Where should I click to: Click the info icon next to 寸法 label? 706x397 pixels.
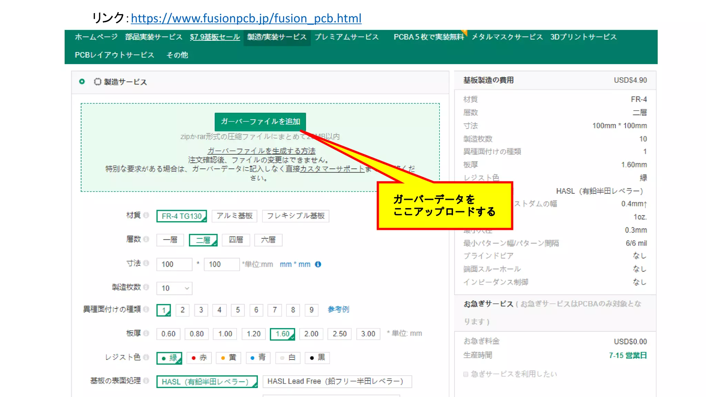(146, 263)
